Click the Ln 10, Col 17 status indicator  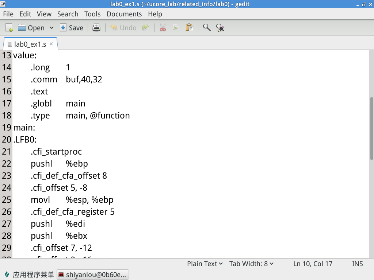pos(312,263)
